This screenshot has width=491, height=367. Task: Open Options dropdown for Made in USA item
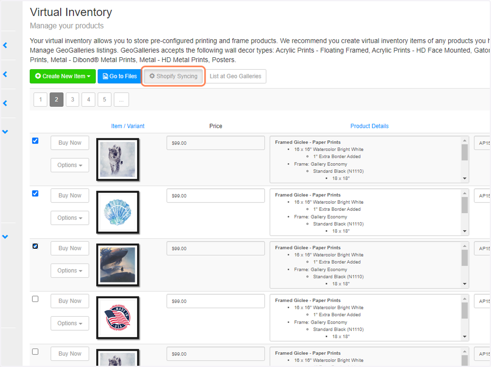pyautogui.click(x=70, y=324)
